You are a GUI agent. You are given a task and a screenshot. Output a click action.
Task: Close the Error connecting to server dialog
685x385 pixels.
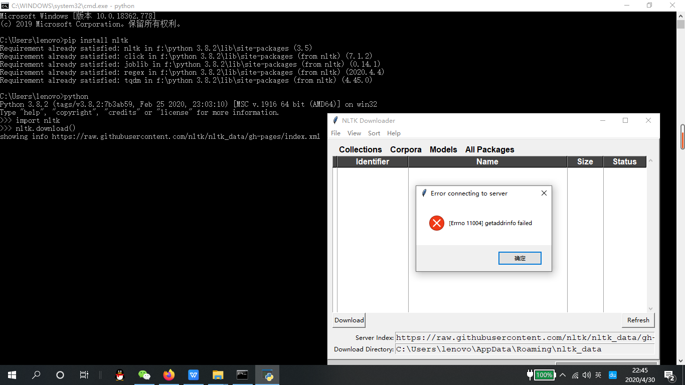click(x=544, y=193)
